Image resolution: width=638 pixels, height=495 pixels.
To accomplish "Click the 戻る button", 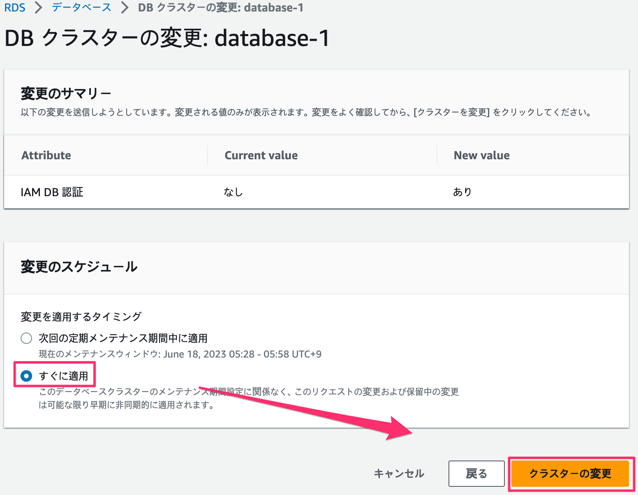I will click(x=476, y=473).
